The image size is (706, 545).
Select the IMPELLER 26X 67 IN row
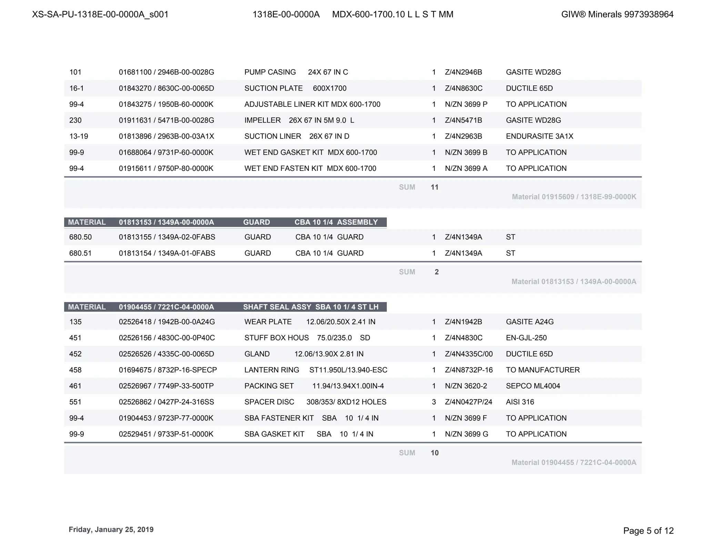tap(299, 121)
